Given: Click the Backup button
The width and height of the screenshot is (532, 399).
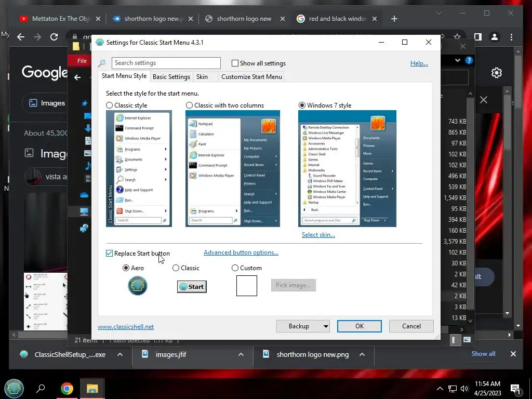Looking at the screenshot, I should pyautogui.click(x=299, y=326).
